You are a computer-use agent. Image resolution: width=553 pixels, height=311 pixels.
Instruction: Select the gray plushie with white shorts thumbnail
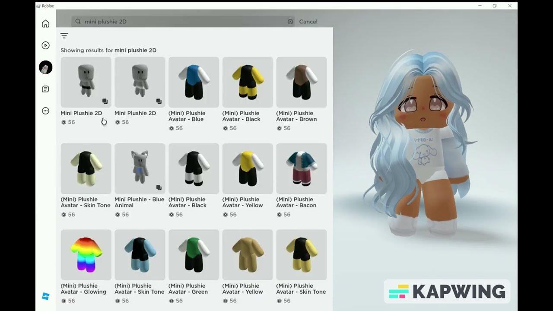(x=140, y=82)
